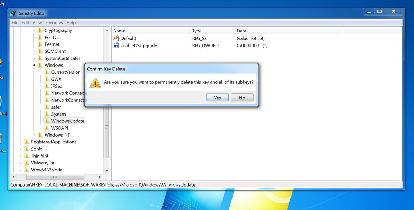Confirm deletion by clicking Yes
This screenshot has width=414, height=210.
217,98
